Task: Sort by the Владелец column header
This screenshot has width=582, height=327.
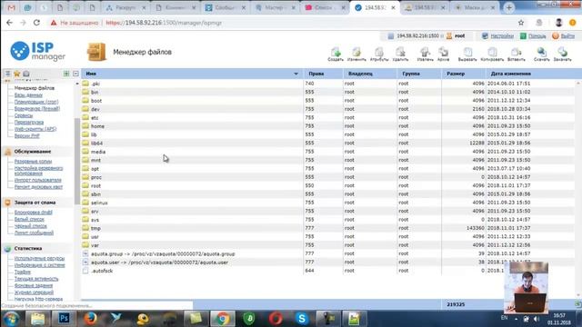Action: tap(360, 74)
